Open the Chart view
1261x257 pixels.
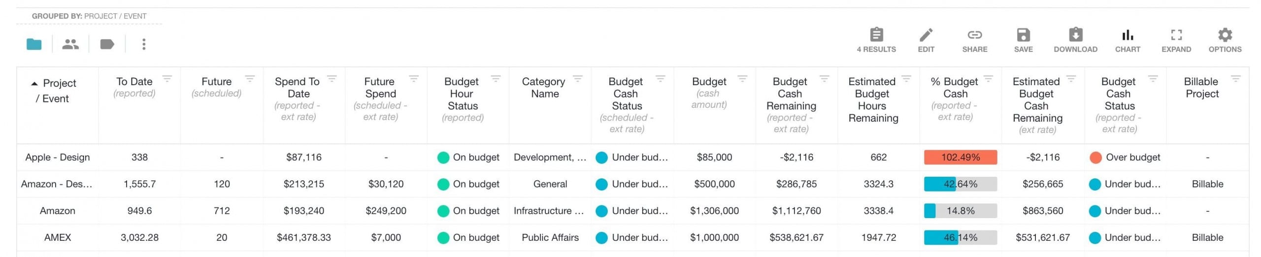coord(1128,35)
